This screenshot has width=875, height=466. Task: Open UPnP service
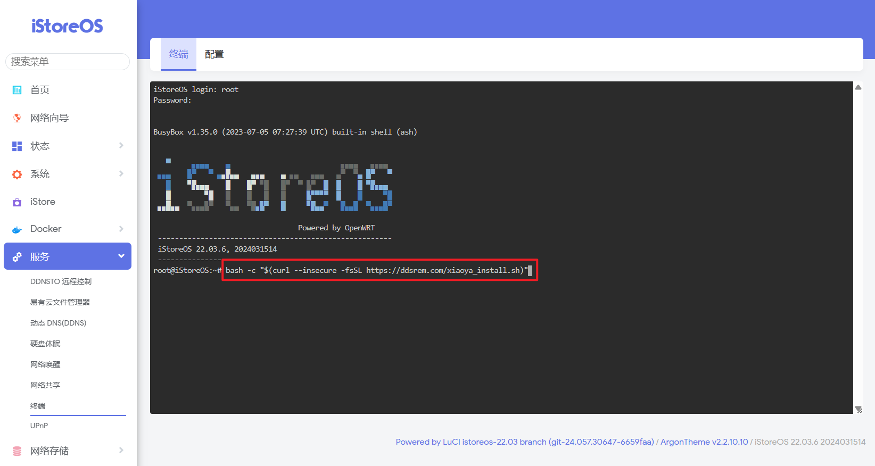tap(39, 426)
